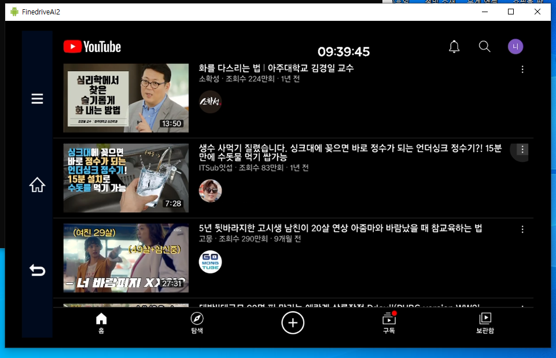Minimize the FinedriveAI2 window
This screenshot has height=358, width=556.
click(485, 12)
